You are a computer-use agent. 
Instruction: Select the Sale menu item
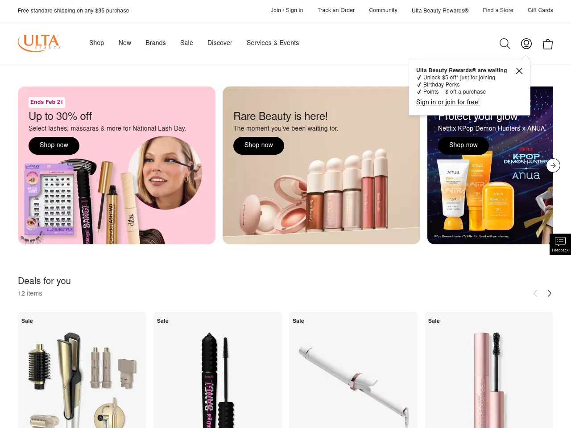tap(186, 43)
